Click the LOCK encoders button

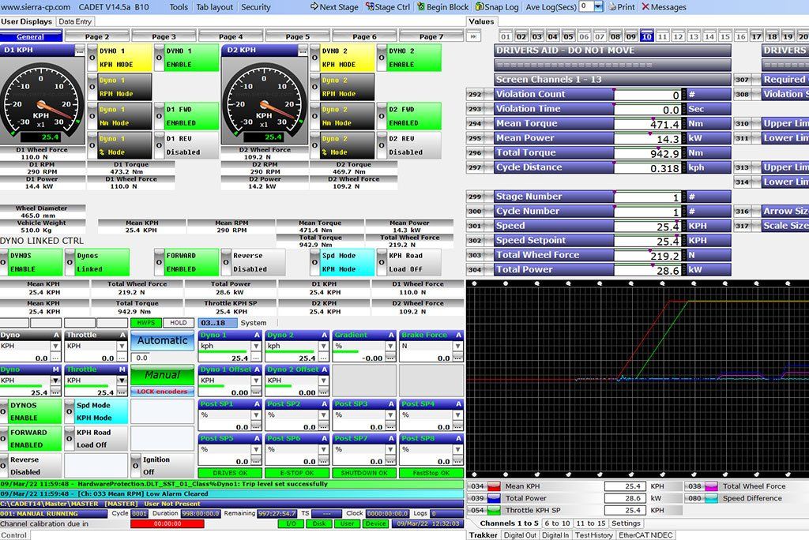coord(162,392)
